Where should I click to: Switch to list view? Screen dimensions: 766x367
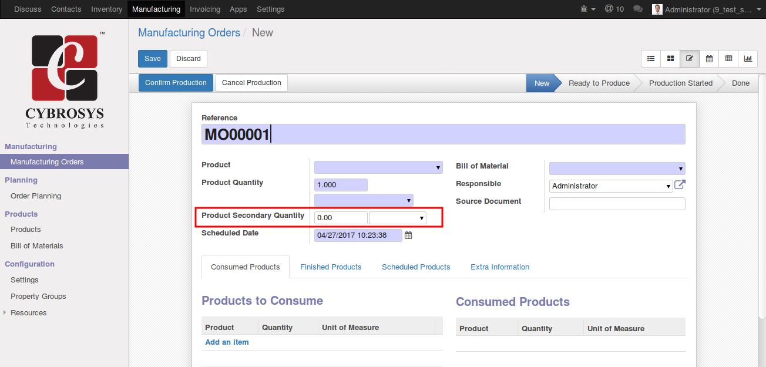coord(651,59)
